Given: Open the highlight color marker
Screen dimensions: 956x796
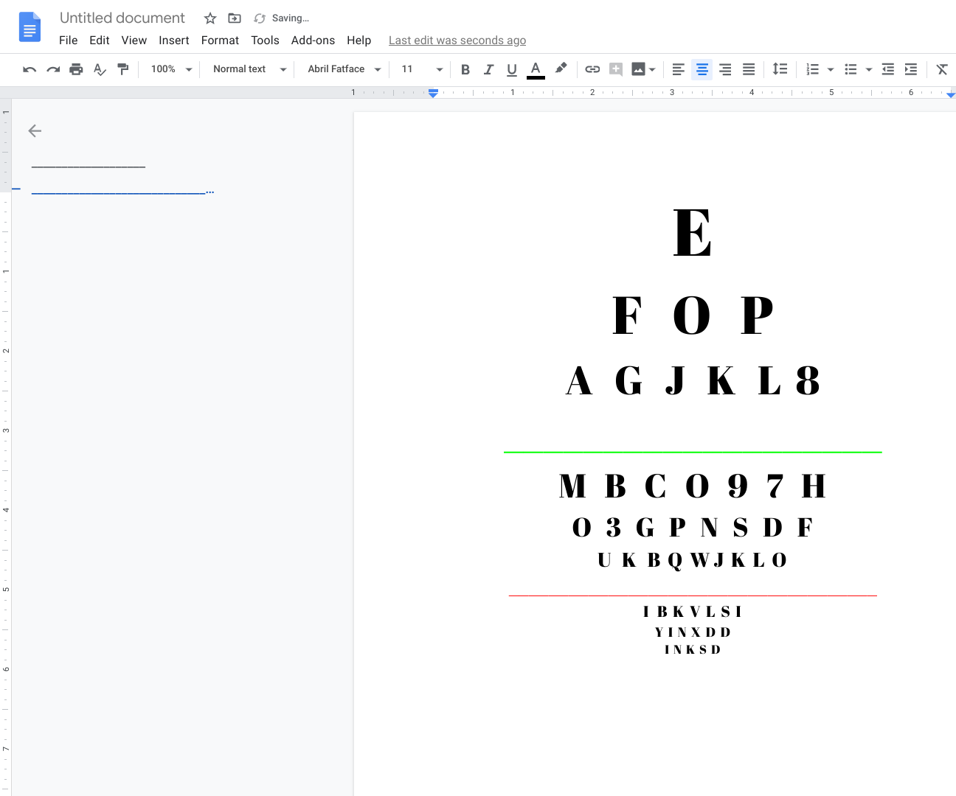Looking at the screenshot, I should pos(561,69).
